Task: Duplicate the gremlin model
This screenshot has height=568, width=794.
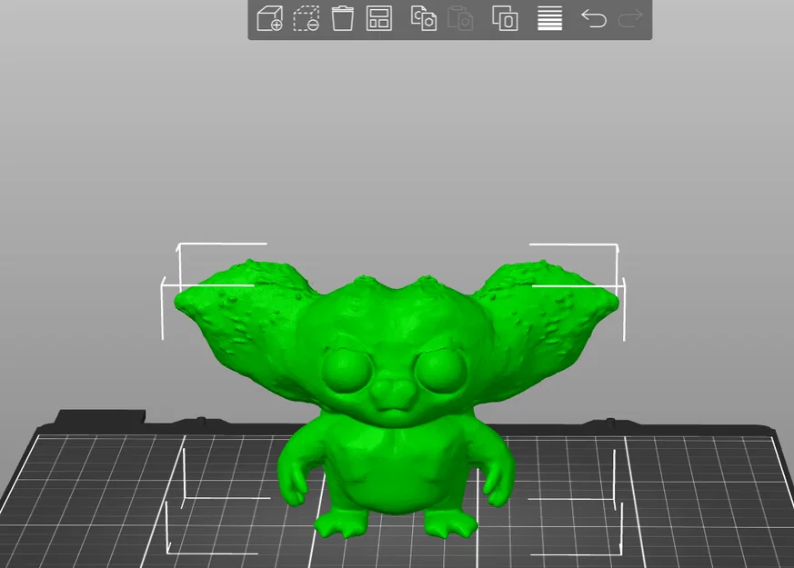Action: pos(506,17)
